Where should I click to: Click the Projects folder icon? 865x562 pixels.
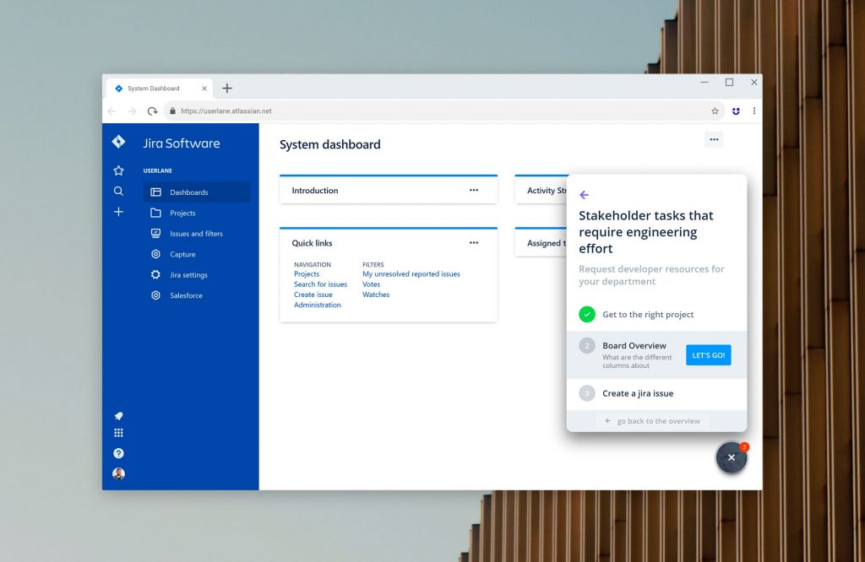pyautogui.click(x=156, y=213)
